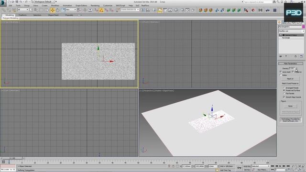The image size is (306, 172).
Task: Toggle the 3D Snaps button
Action: point(96,10)
